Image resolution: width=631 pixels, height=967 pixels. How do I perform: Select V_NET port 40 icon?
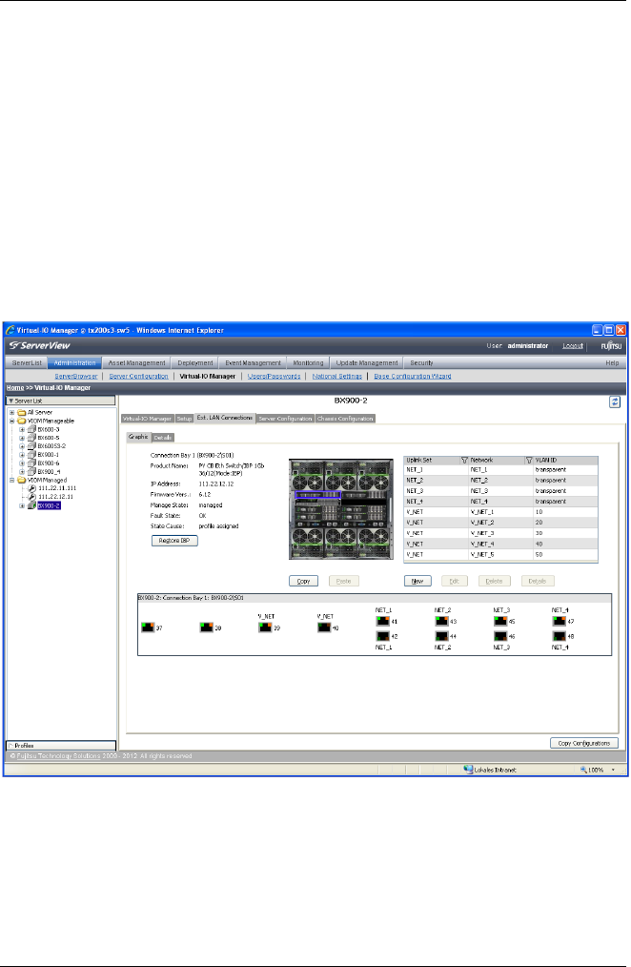click(x=324, y=628)
